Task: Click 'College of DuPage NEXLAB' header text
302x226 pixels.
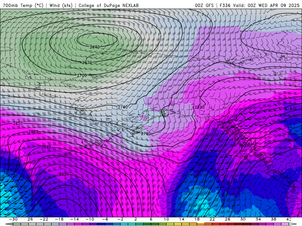Action: coord(108,6)
